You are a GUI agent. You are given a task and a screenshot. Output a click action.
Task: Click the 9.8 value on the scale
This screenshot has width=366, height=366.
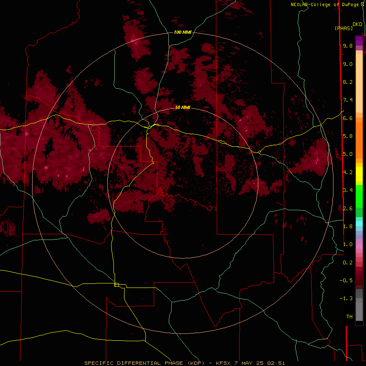coord(348,46)
